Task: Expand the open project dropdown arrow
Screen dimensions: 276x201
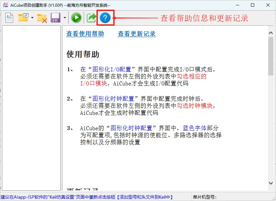Action: (x=32, y=18)
